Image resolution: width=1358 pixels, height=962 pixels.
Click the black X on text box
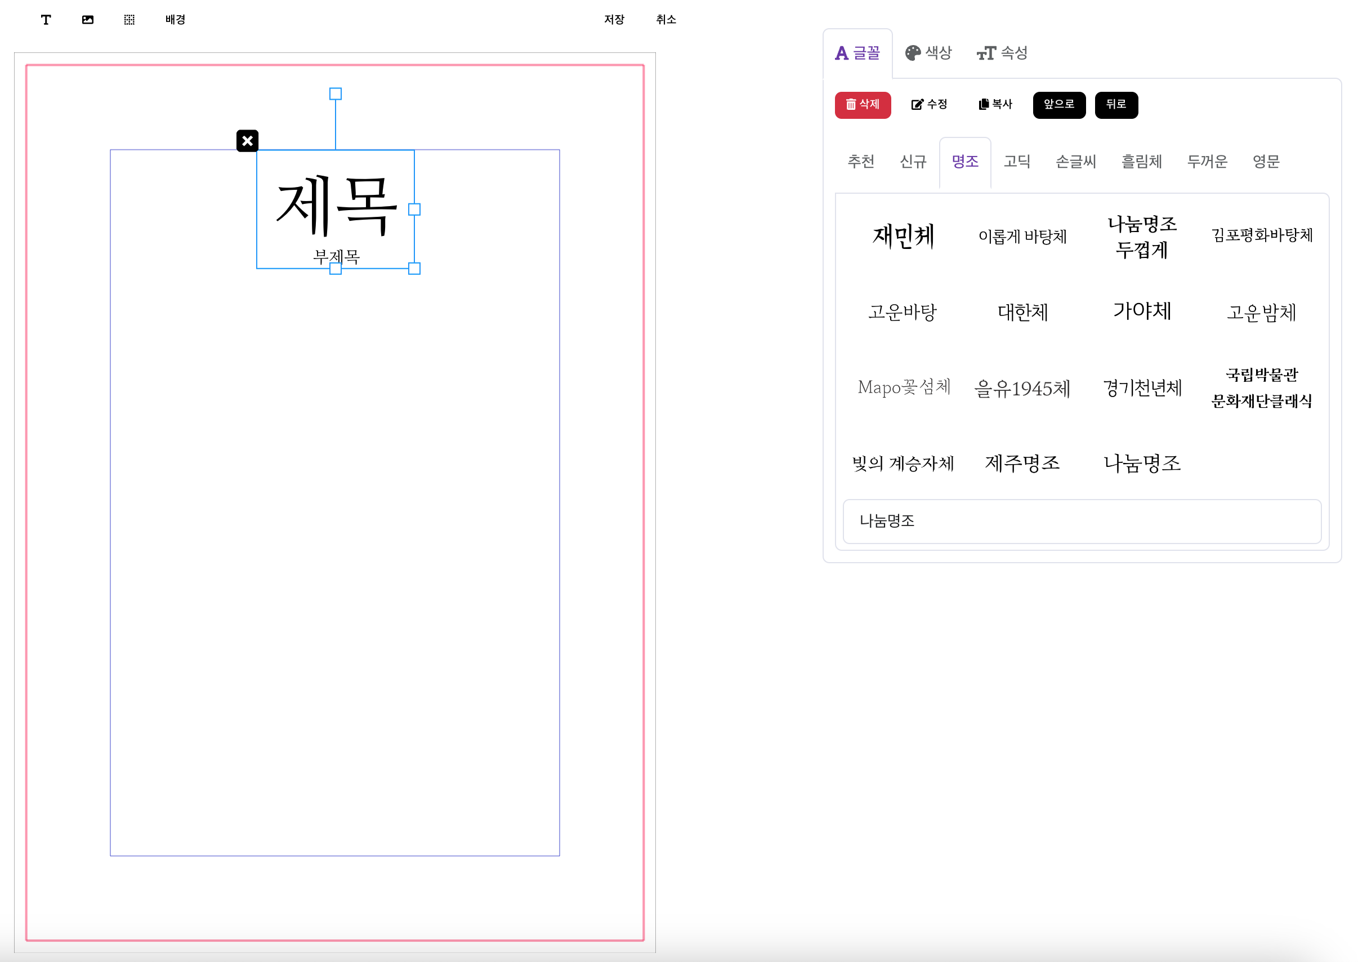coord(248,141)
